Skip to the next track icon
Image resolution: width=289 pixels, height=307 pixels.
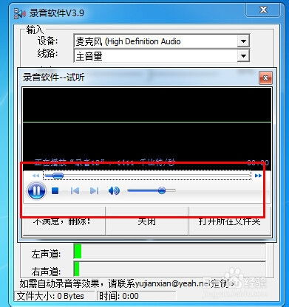click(95, 191)
